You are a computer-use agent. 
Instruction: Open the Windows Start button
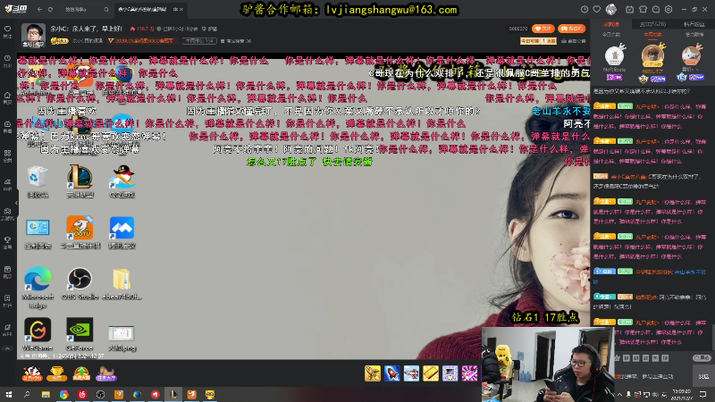pyautogui.click(x=9, y=394)
